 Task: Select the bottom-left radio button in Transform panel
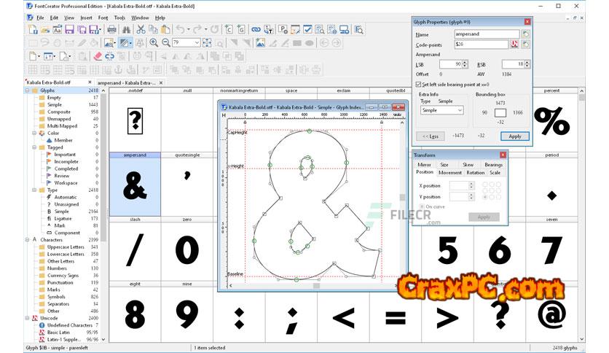point(484,198)
